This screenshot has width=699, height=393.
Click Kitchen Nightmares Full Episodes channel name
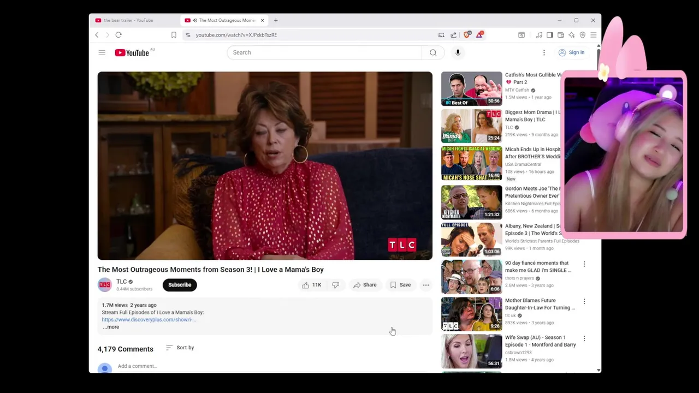coord(532,204)
